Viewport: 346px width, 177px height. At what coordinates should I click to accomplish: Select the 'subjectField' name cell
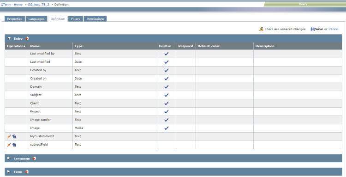pyautogui.click(x=50, y=145)
